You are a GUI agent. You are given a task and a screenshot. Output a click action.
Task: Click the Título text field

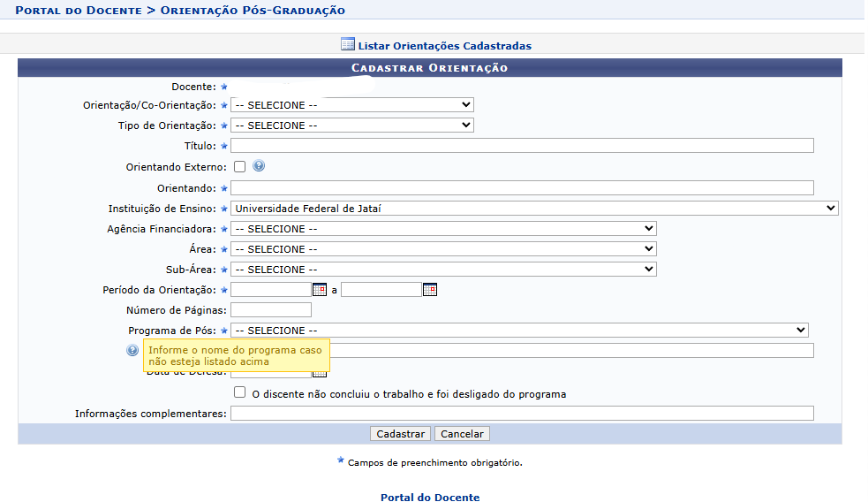[x=522, y=146]
